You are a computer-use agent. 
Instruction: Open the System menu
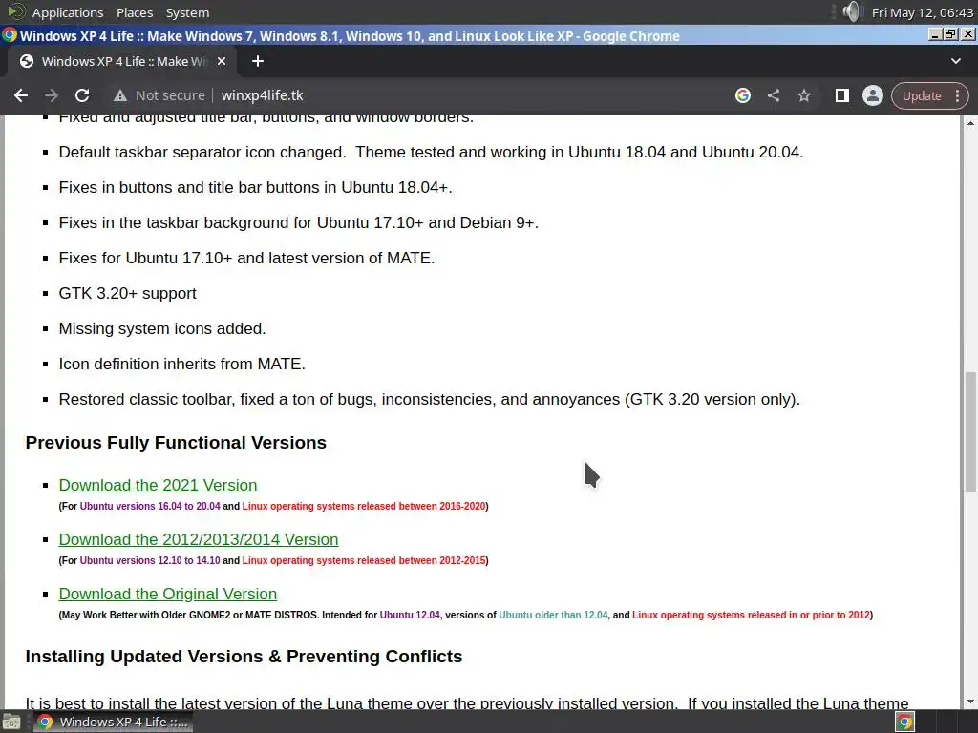pos(187,12)
